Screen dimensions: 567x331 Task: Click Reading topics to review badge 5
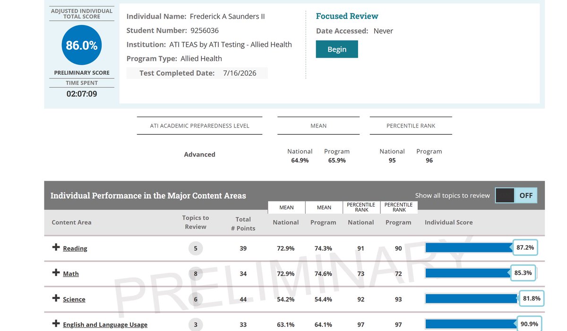[196, 248]
